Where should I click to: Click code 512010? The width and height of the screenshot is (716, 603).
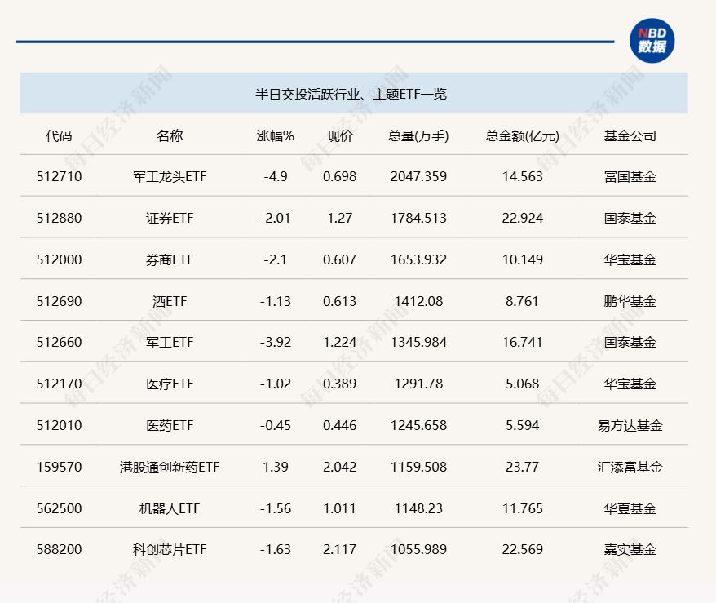pos(60,425)
